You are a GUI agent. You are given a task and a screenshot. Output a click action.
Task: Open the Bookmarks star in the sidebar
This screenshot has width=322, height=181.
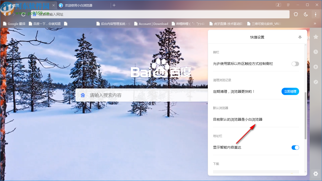[x=316, y=37]
